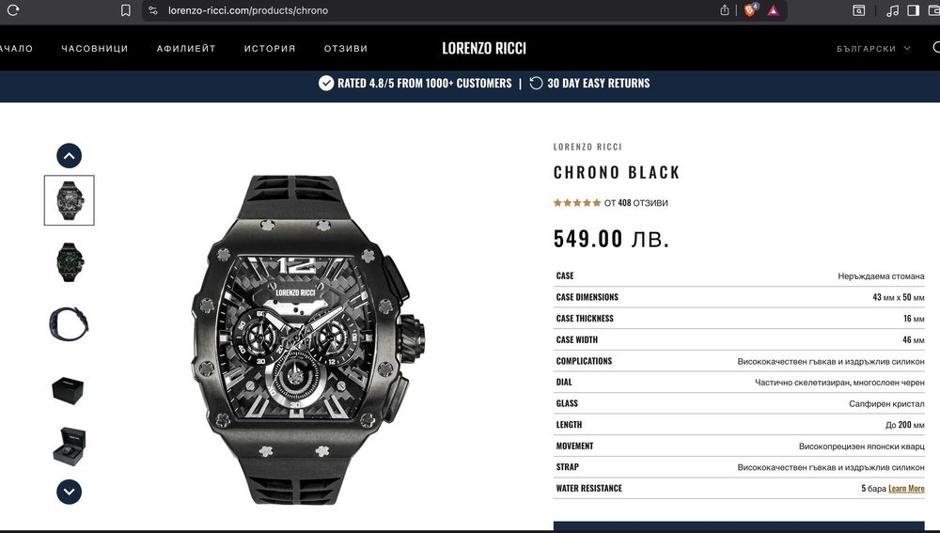Click the search magnifier in the site header

[x=936, y=47]
